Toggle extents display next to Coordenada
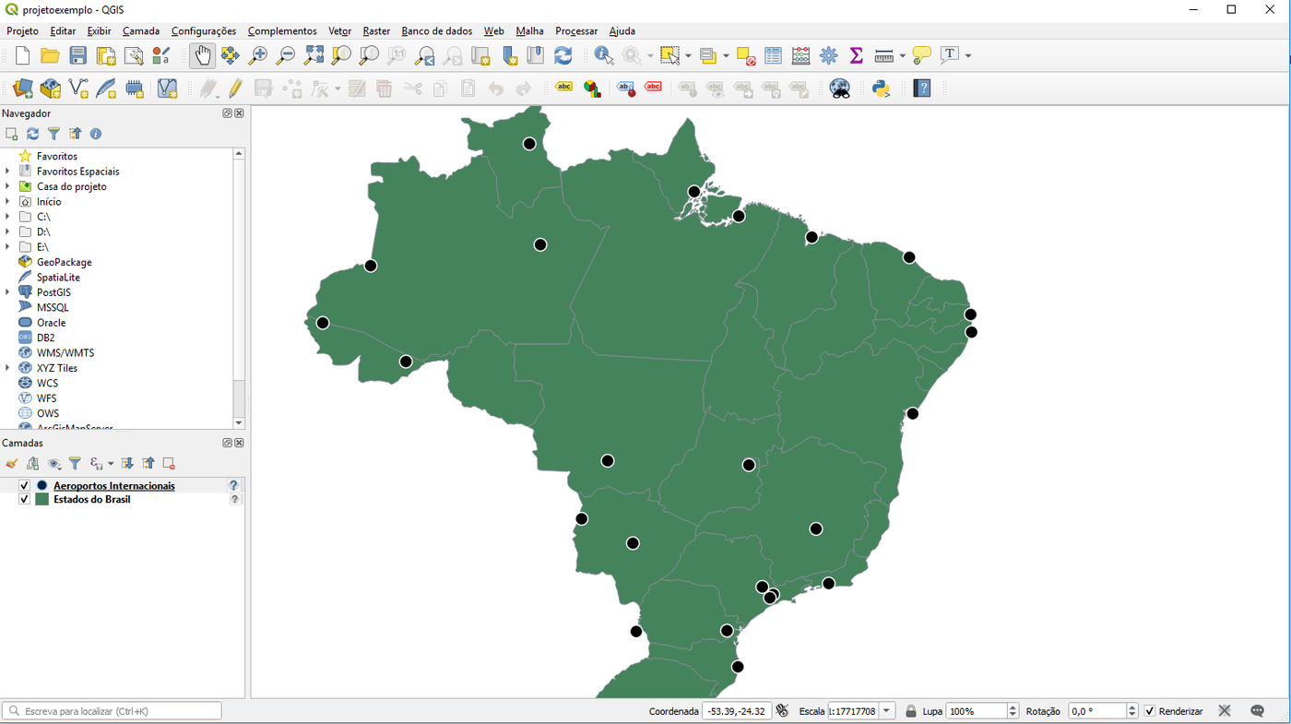The height and width of the screenshot is (724, 1291). coord(783,711)
